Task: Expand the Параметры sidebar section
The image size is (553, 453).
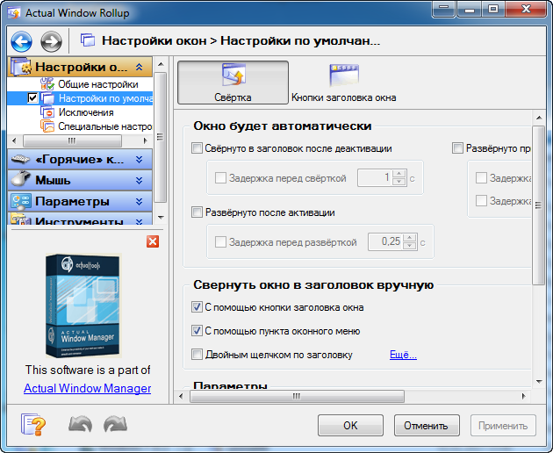Action: 80,201
